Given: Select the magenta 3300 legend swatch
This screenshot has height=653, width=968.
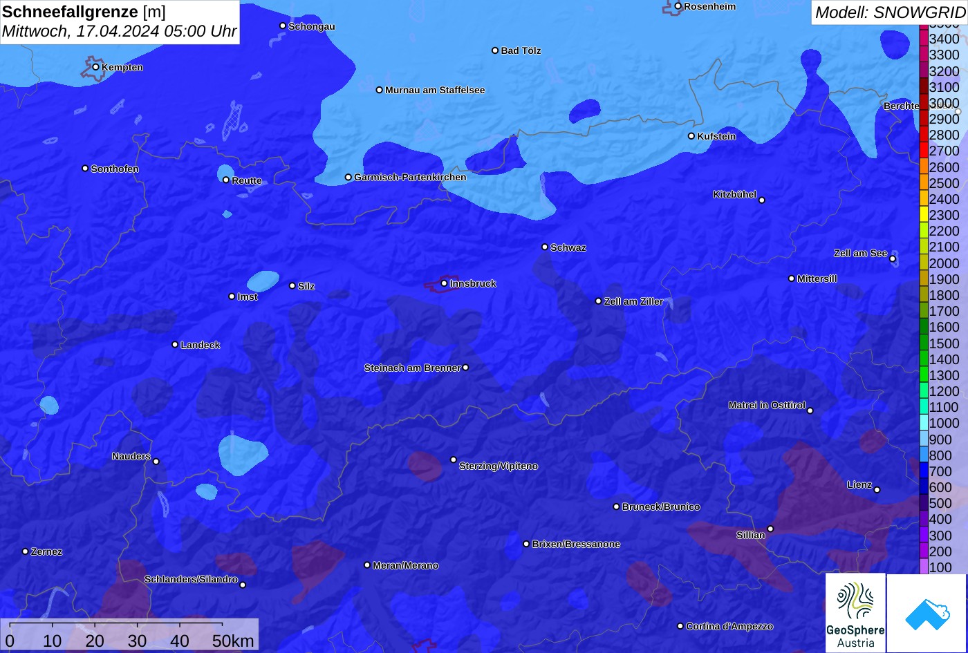Looking at the screenshot, I should point(924,55).
